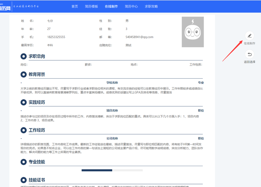Click the email 540458941@qq.com

click(140, 37)
